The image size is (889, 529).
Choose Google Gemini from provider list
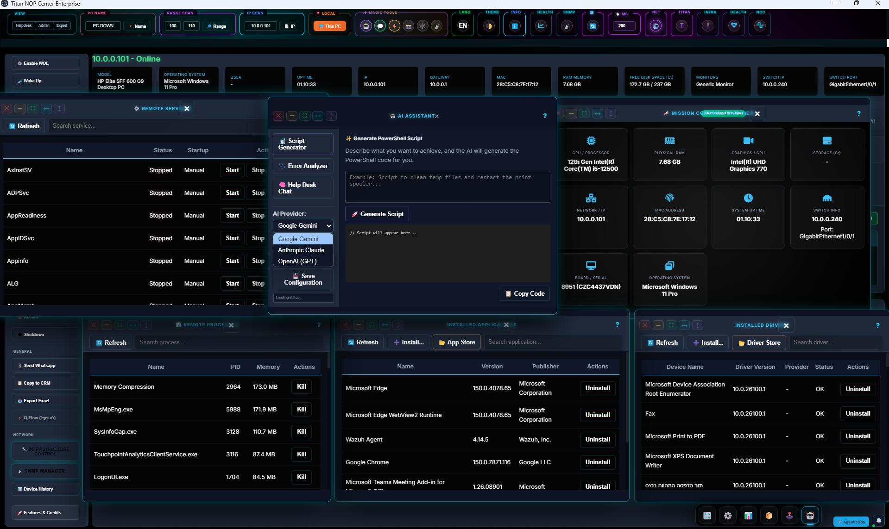(x=303, y=239)
